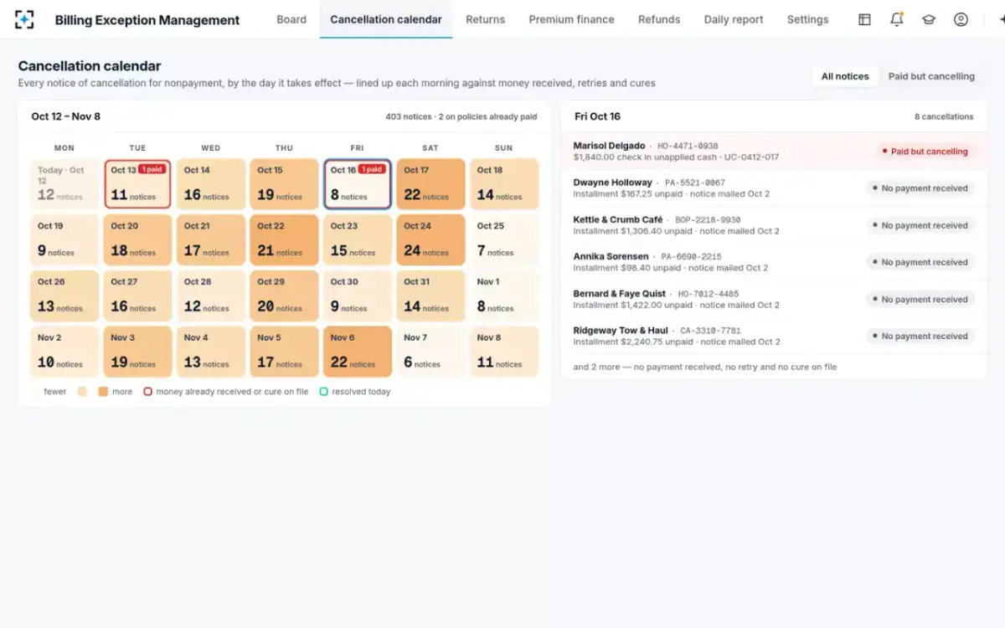The width and height of the screenshot is (1005, 628).
Task: Choose Oct 26 on the calendar
Action: click(x=64, y=296)
